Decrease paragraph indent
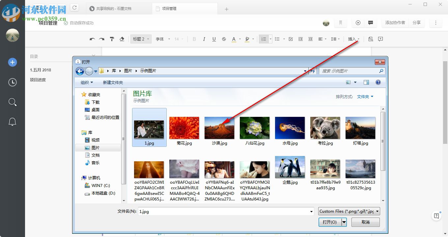Viewport: 448px width, 237px height. click(x=310, y=39)
